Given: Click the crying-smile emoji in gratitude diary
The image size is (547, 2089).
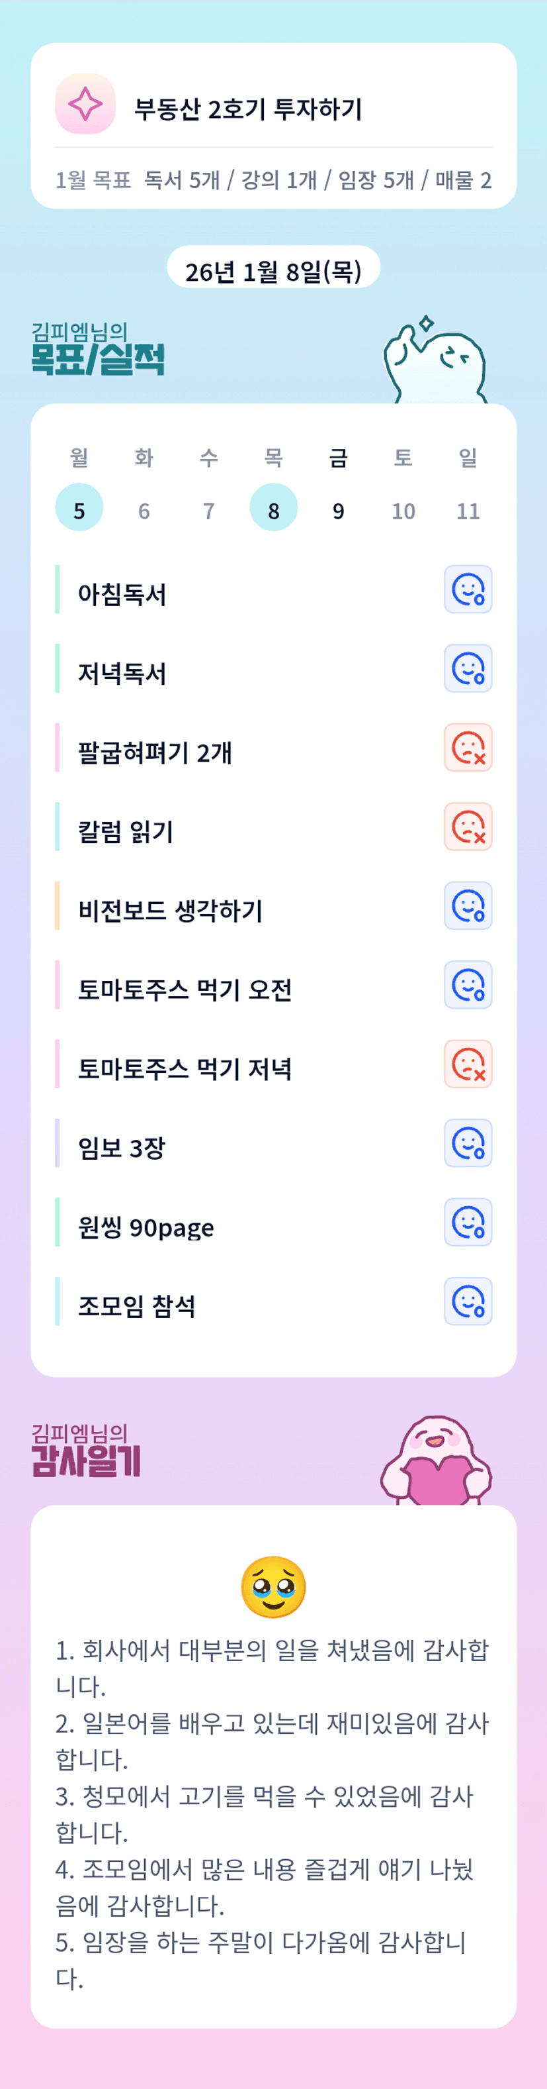Looking at the screenshot, I should (x=273, y=1587).
